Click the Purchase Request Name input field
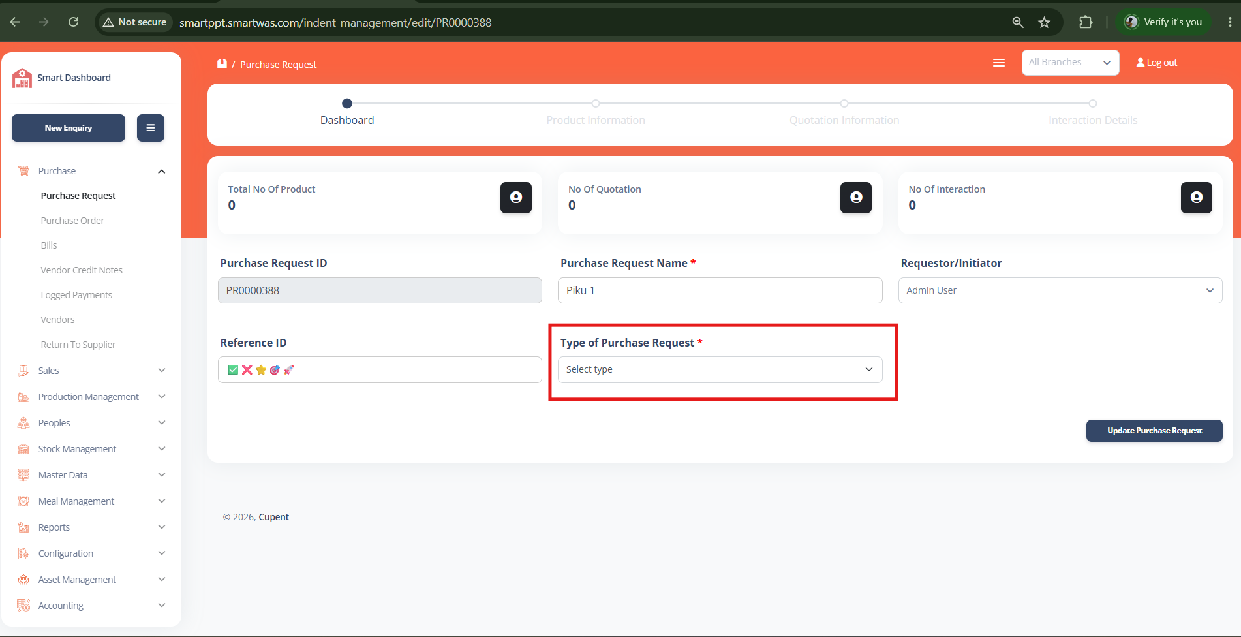 (720, 290)
